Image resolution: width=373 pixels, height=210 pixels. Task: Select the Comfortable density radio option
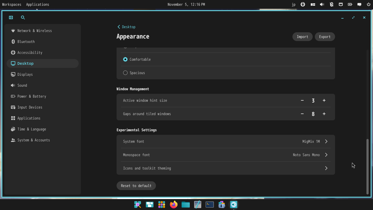pos(125,59)
